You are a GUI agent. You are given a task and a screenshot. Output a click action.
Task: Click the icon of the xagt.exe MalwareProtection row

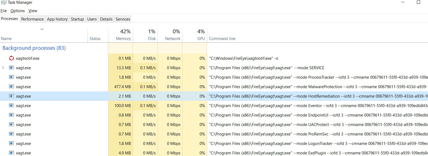pos(11,87)
